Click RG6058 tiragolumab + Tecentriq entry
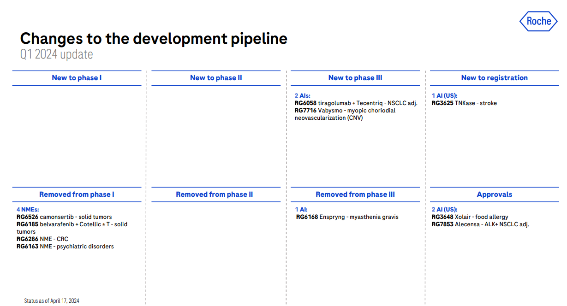The height and width of the screenshot is (306, 567). click(x=356, y=103)
